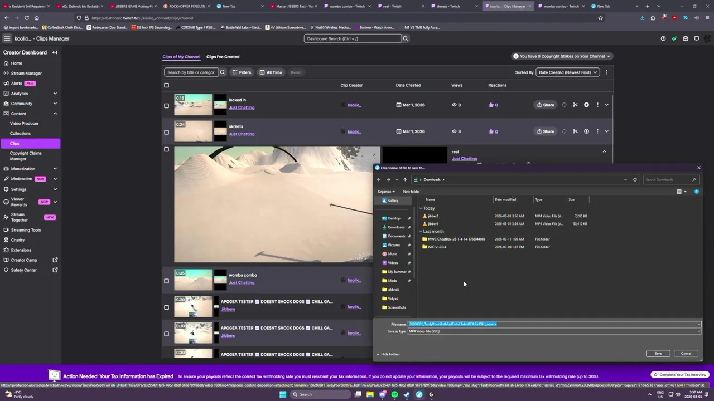Screen dimensions: 714x401
Task: Select Clips of My Channel tab
Action: click(181, 57)
